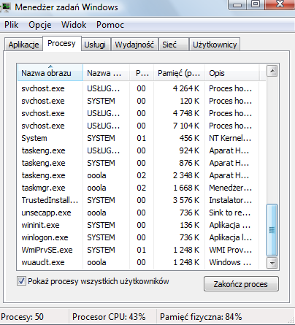This screenshot has width=295, height=325.
Task: Select the wuauclt.exe process
Action: pyautogui.click(x=141, y=262)
